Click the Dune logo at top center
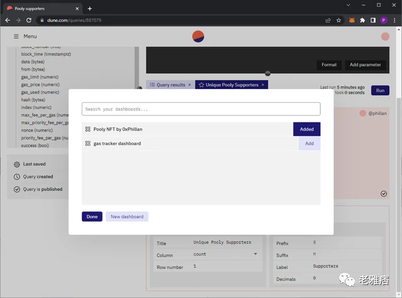 (198, 36)
